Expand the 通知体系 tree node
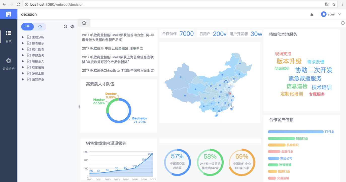The height and width of the screenshot is (182, 346). click(23, 79)
